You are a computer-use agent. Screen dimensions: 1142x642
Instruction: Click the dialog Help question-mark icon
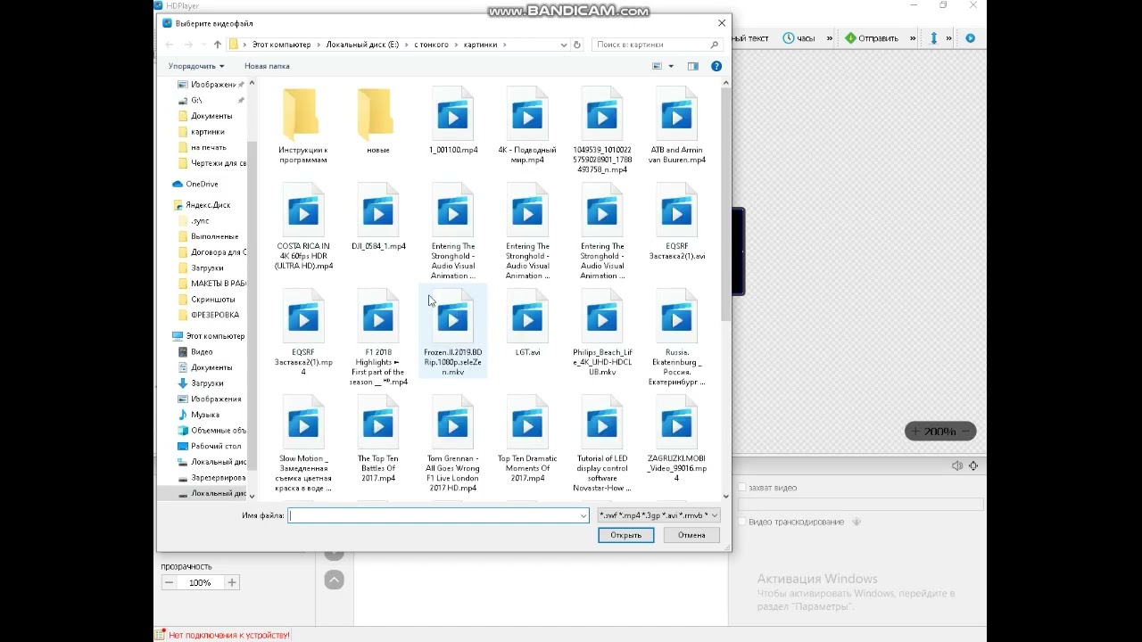pyautogui.click(x=716, y=66)
